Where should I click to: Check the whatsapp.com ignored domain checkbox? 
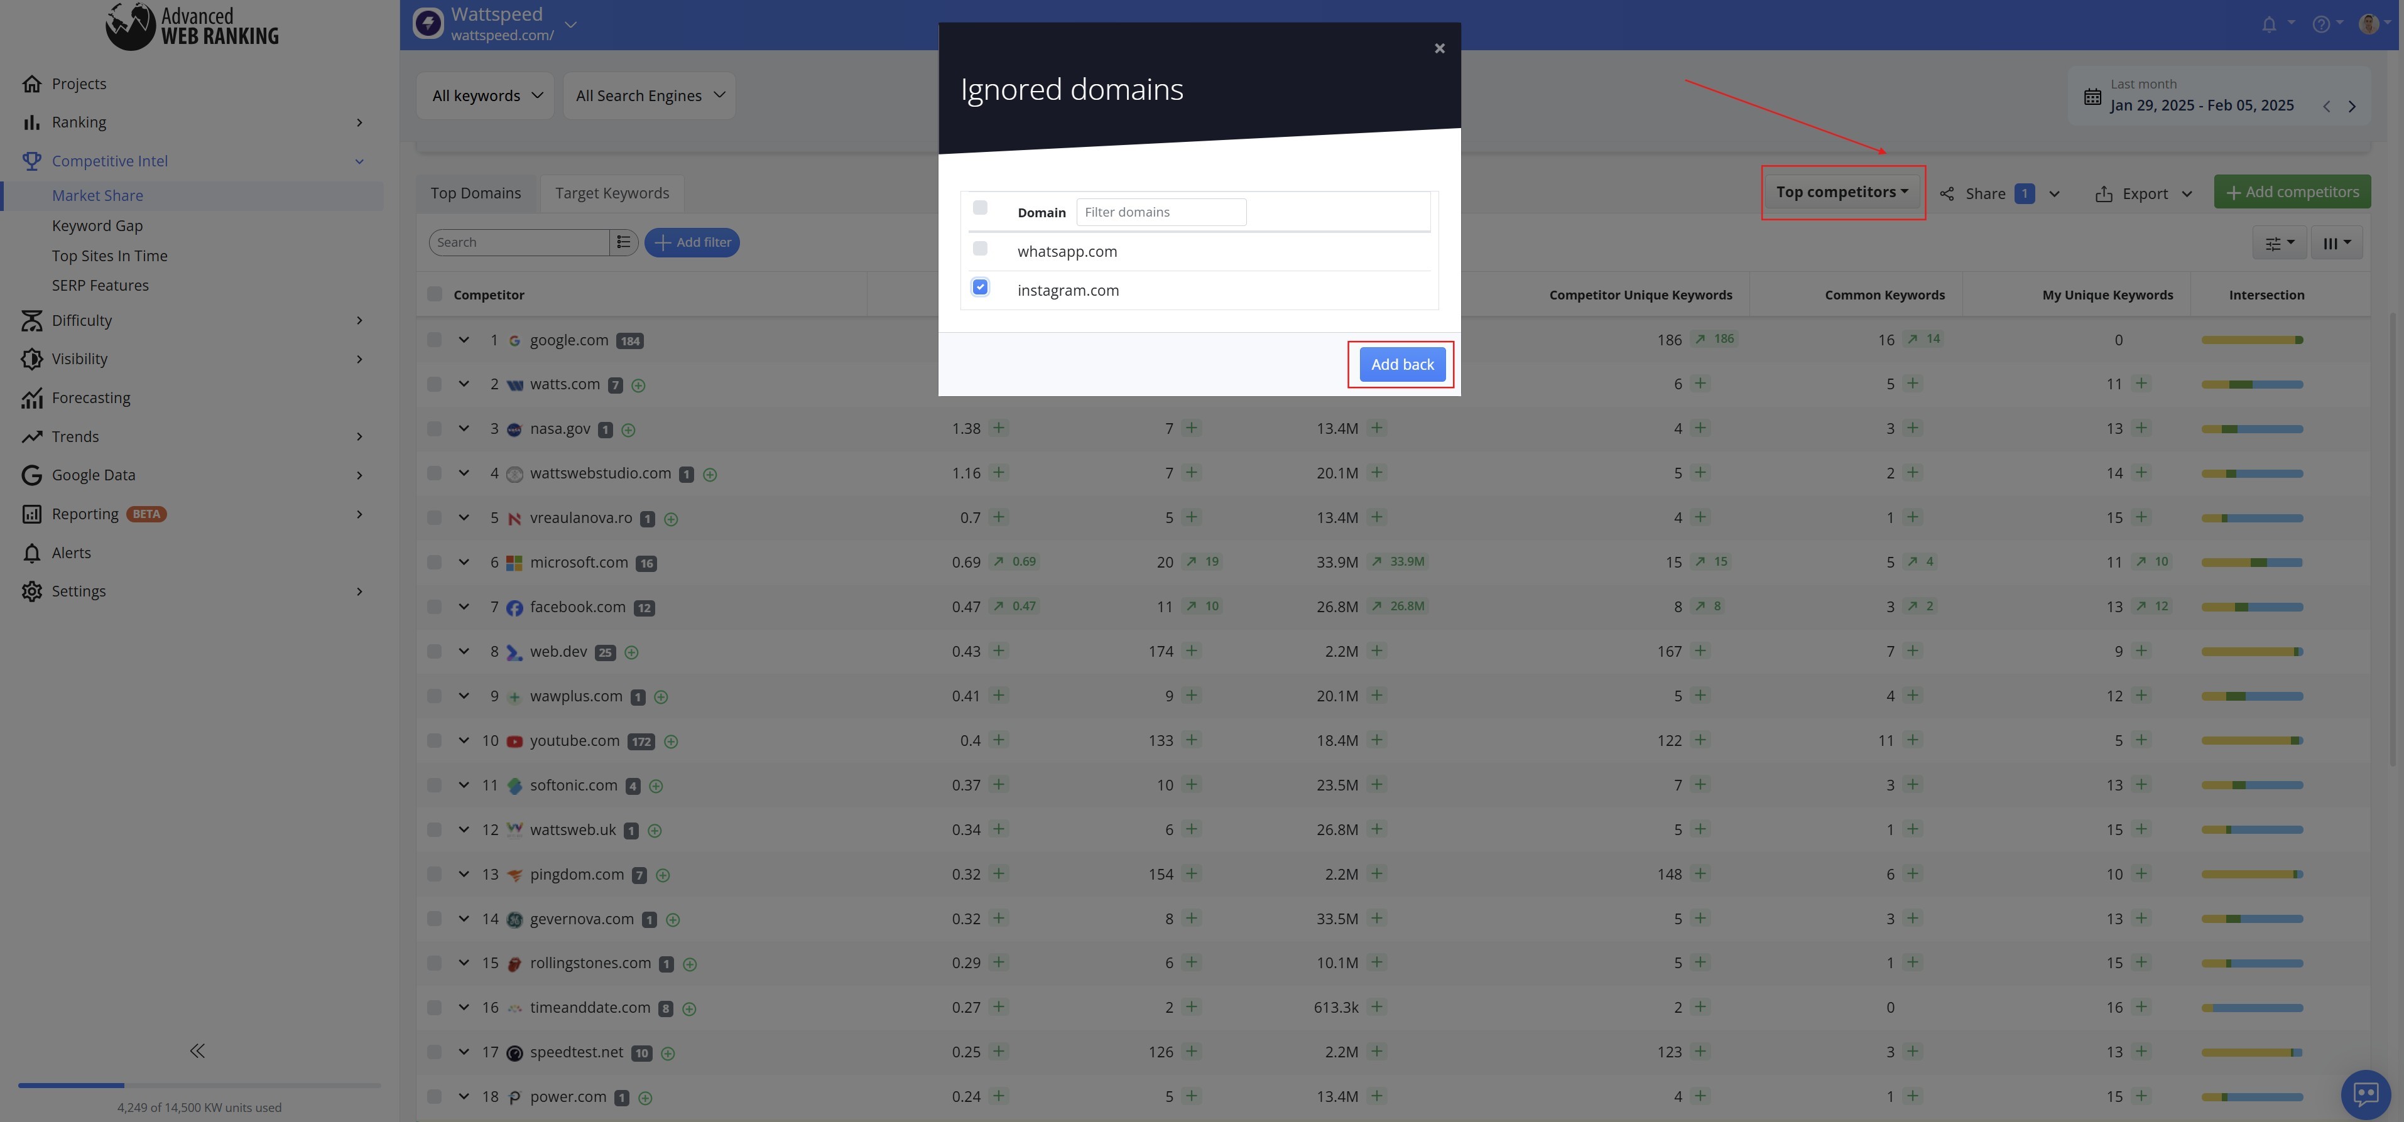click(x=980, y=249)
